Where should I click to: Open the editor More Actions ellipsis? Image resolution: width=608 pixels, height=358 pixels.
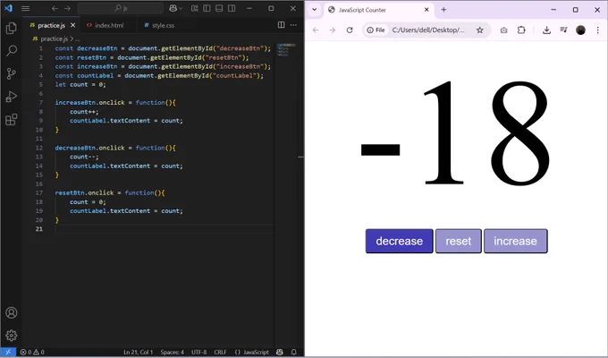[293, 25]
